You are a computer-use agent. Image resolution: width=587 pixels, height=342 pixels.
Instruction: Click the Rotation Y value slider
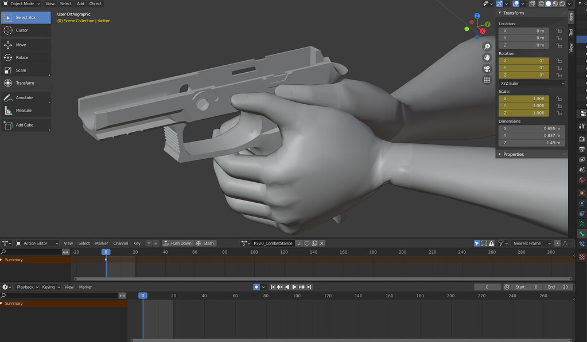coord(525,68)
